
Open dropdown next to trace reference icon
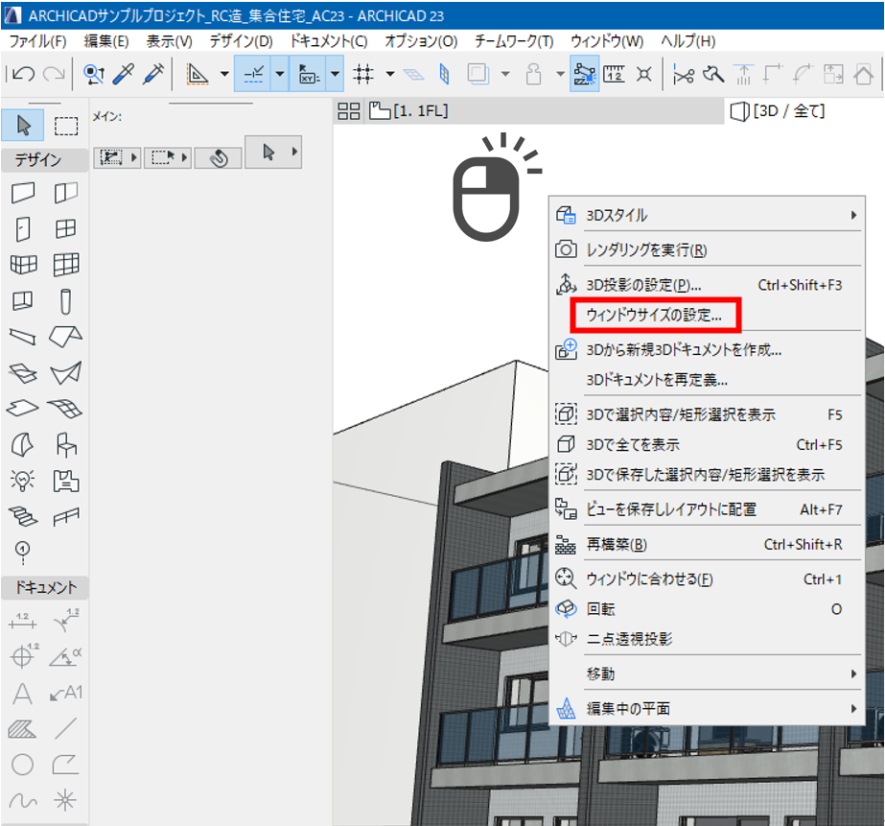[x=505, y=74]
